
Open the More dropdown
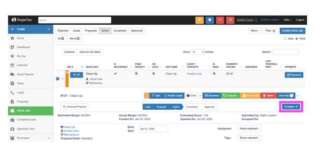(x=255, y=31)
